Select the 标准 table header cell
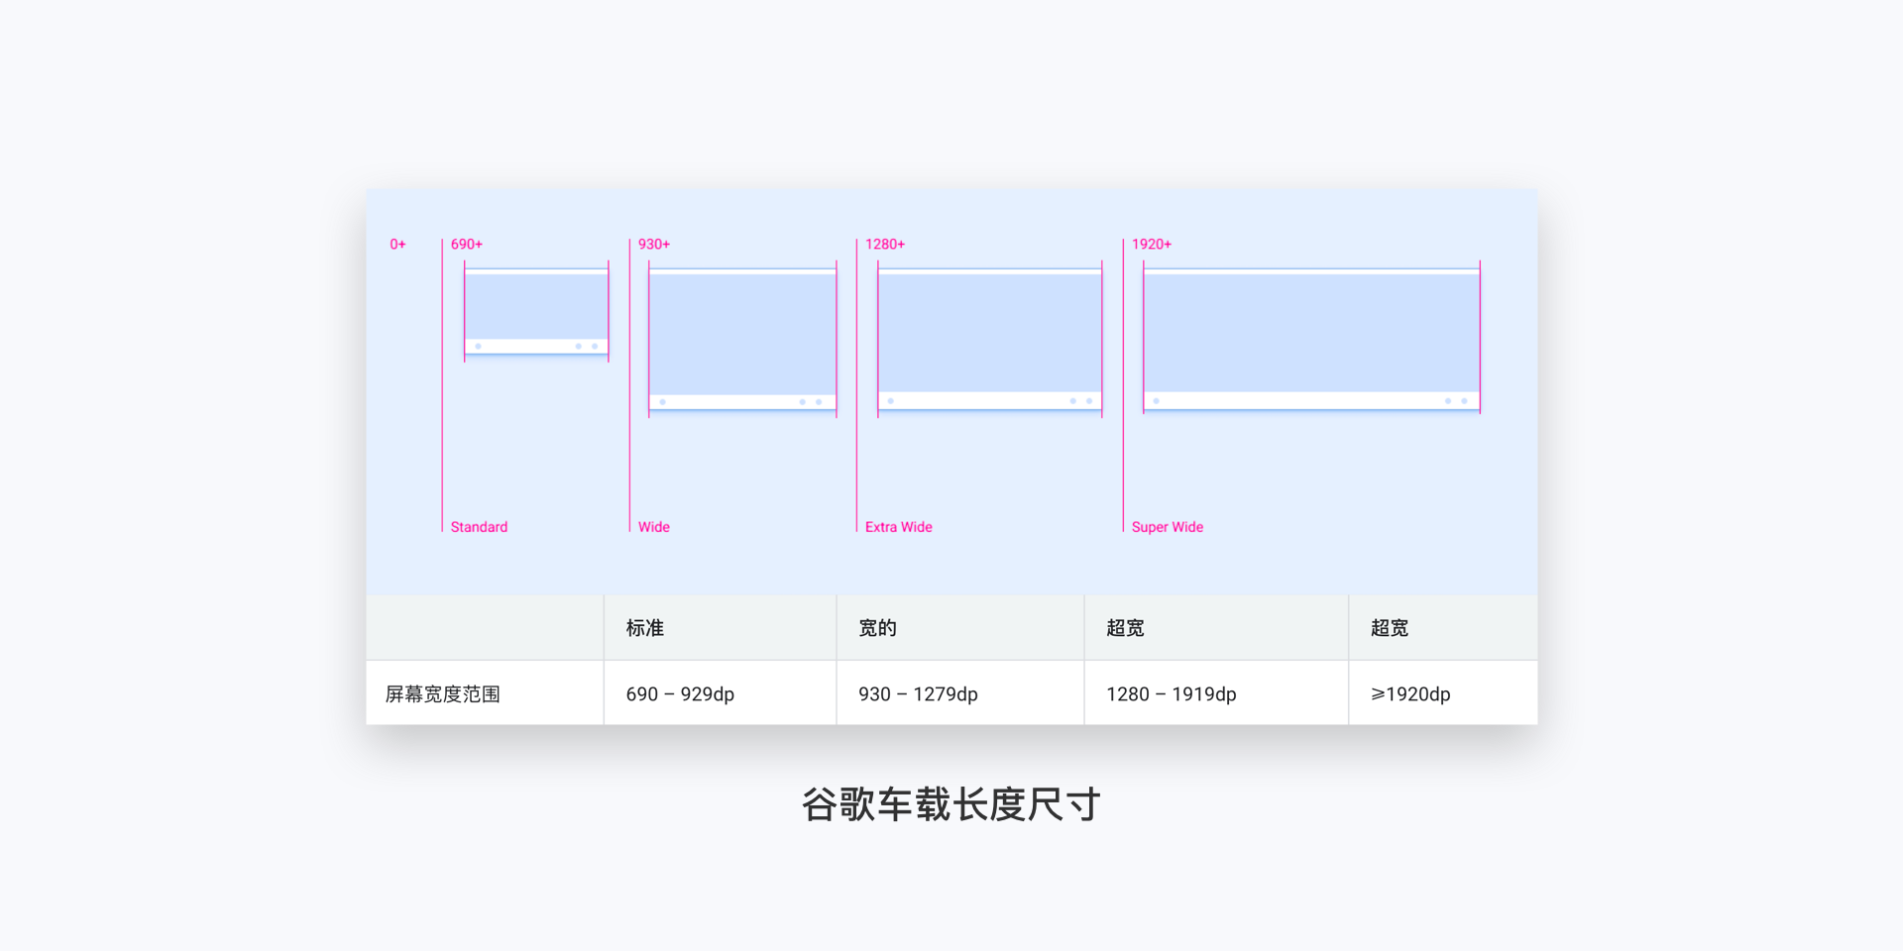Viewport: 1903px width, 951px height. coord(721,628)
